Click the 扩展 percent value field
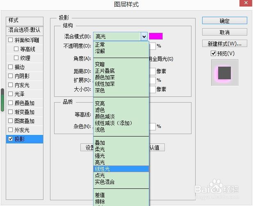The image size is (253, 206). [x=152, y=80]
